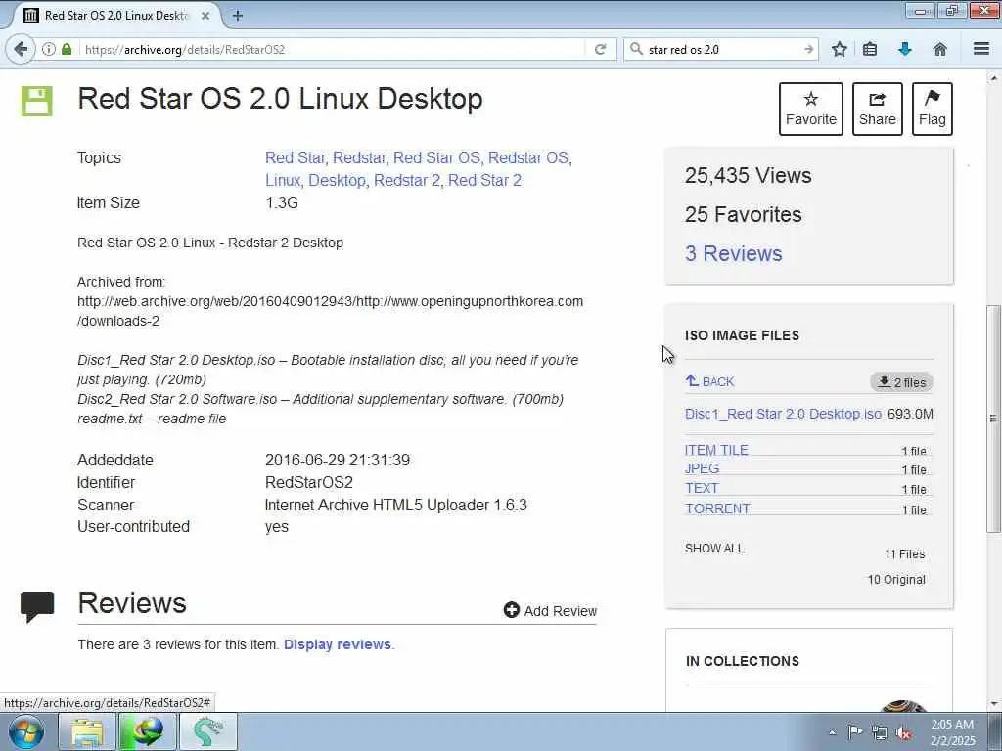The width and height of the screenshot is (1002, 751).
Task: Click the Reviews speech bubble icon
Action: [x=37, y=606]
